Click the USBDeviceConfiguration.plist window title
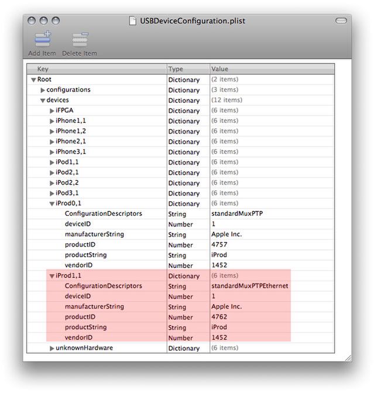The height and width of the screenshot is (393, 374). [193, 21]
